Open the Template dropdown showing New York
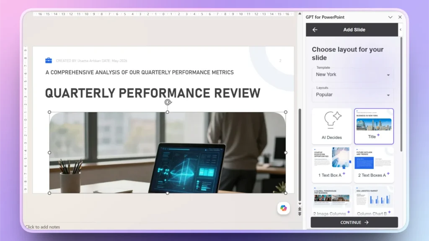The image size is (429, 241). [353, 74]
